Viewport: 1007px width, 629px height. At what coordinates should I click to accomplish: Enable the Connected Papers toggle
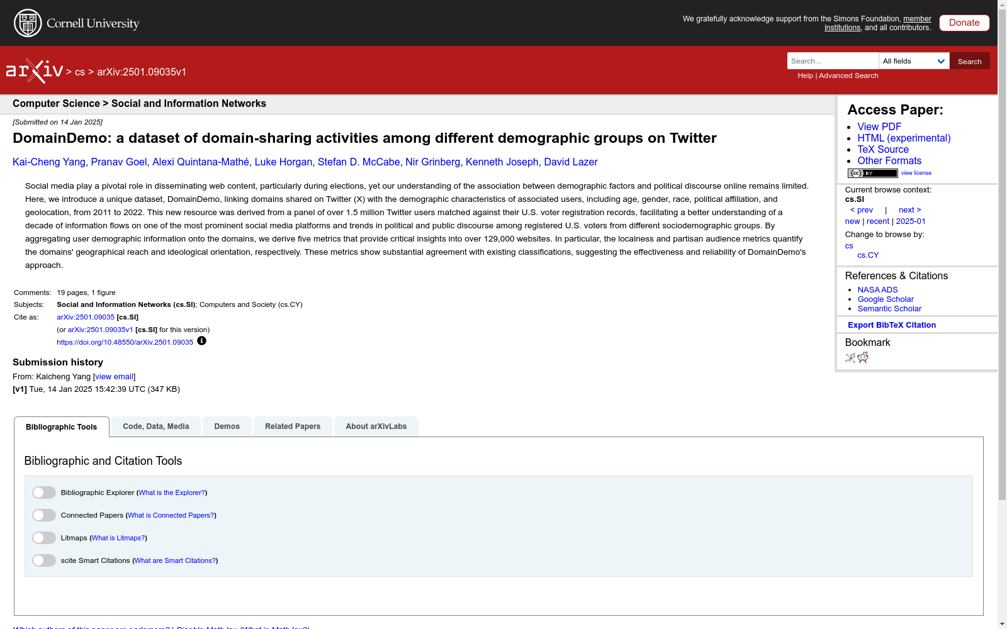coord(44,515)
